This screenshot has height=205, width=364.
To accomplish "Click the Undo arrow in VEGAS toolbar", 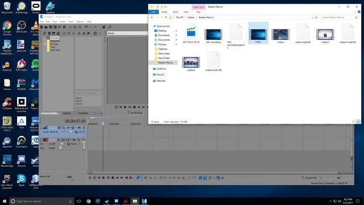I will click(86, 27).
